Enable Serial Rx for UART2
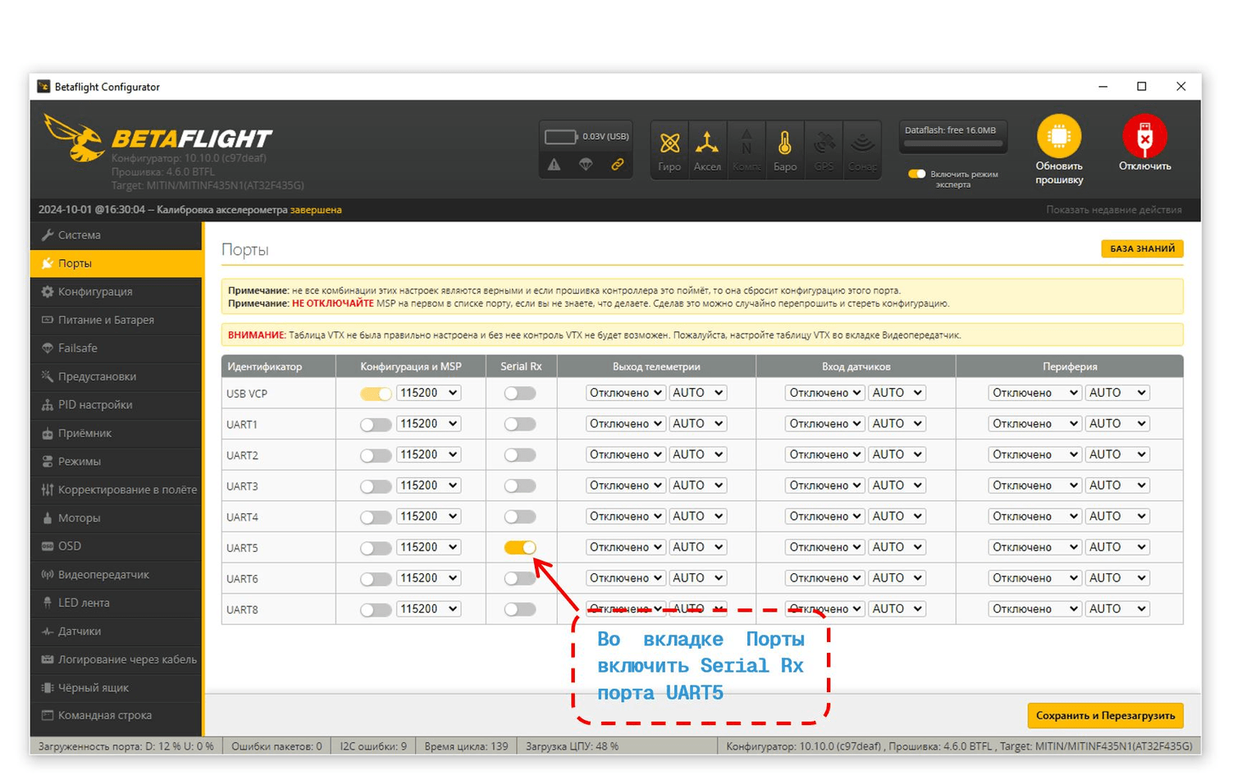This screenshot has width=1260, height=784. [x=520, y=455]
